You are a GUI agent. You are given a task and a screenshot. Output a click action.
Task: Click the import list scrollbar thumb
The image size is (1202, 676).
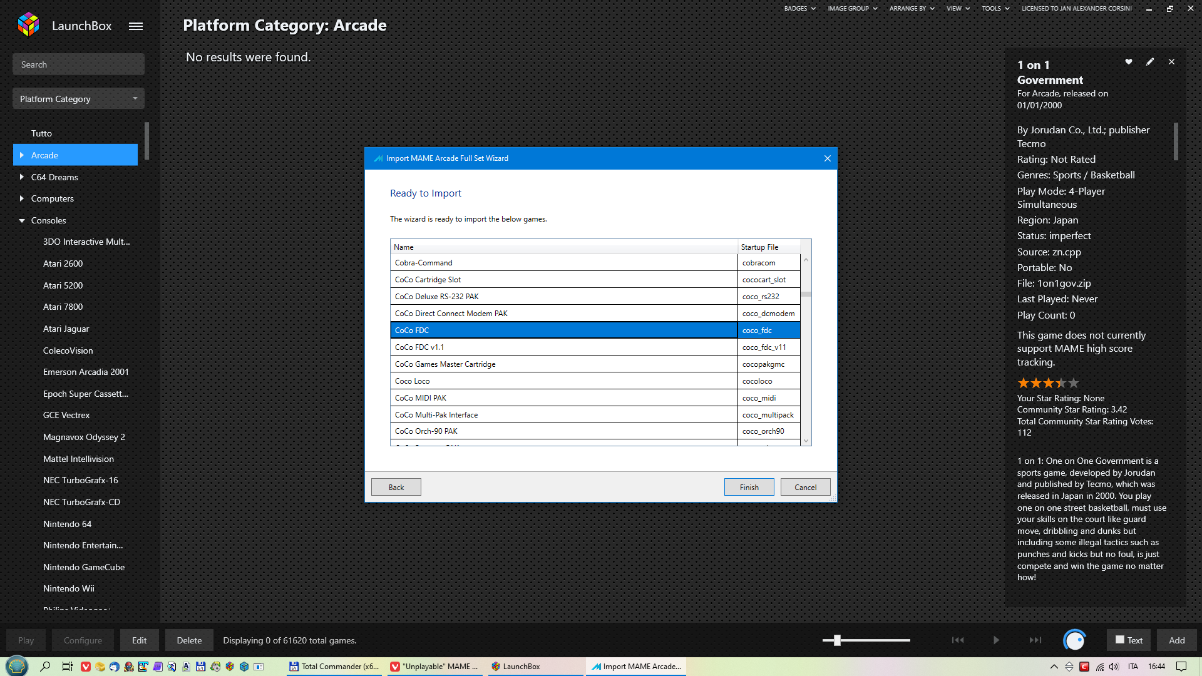(806, 294)
